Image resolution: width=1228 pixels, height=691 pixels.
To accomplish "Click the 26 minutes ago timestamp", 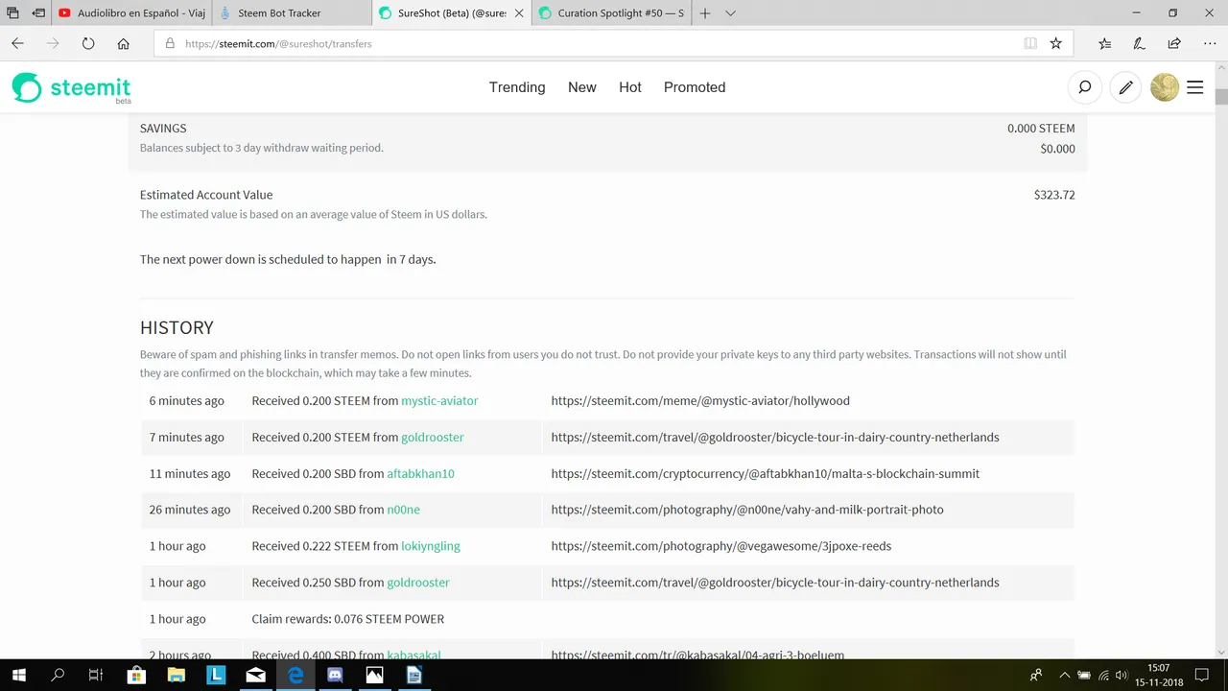I will (x=190, y=510).
